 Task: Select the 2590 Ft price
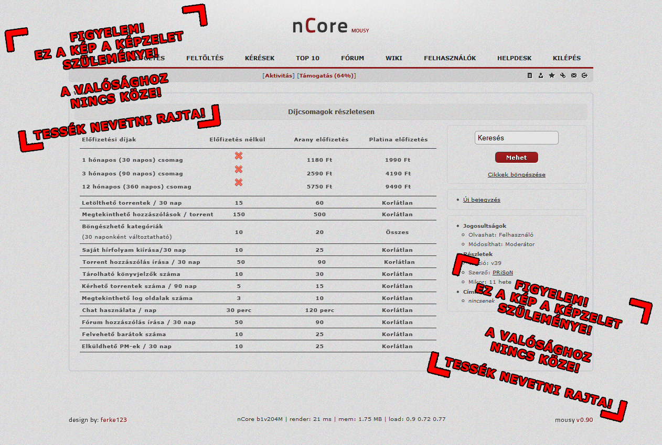pyautogui.click(x=319, y=174)
